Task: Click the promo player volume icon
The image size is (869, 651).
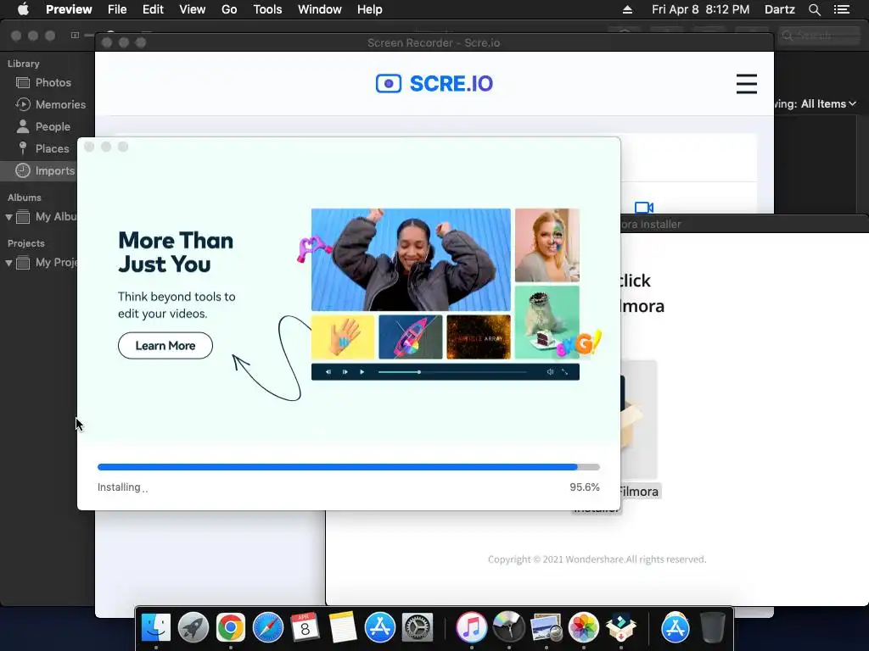Action: (550, 372)
